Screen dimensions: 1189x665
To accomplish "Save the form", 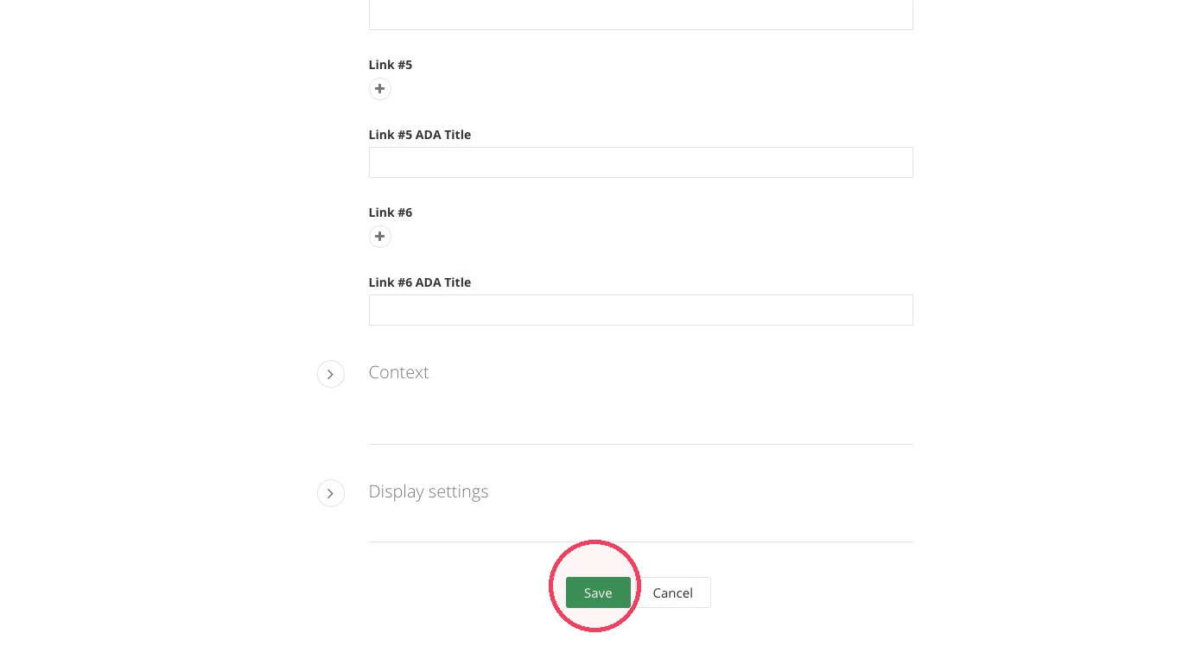I will (x=598, y=592).
